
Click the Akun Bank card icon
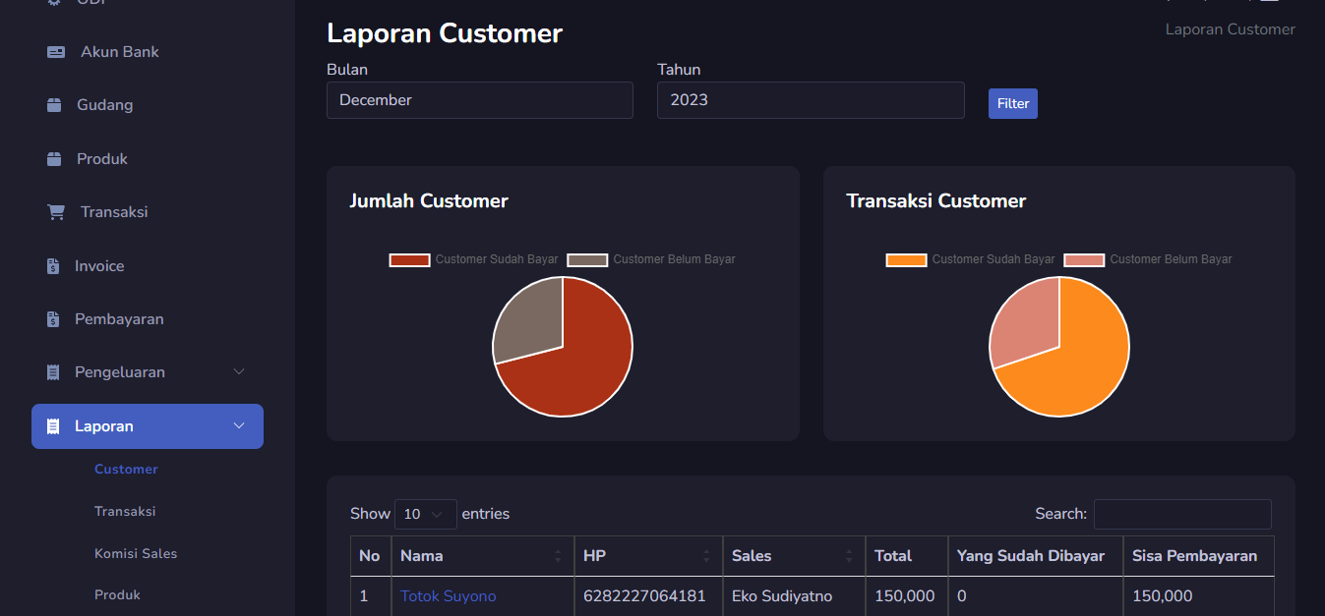[56, 52]
